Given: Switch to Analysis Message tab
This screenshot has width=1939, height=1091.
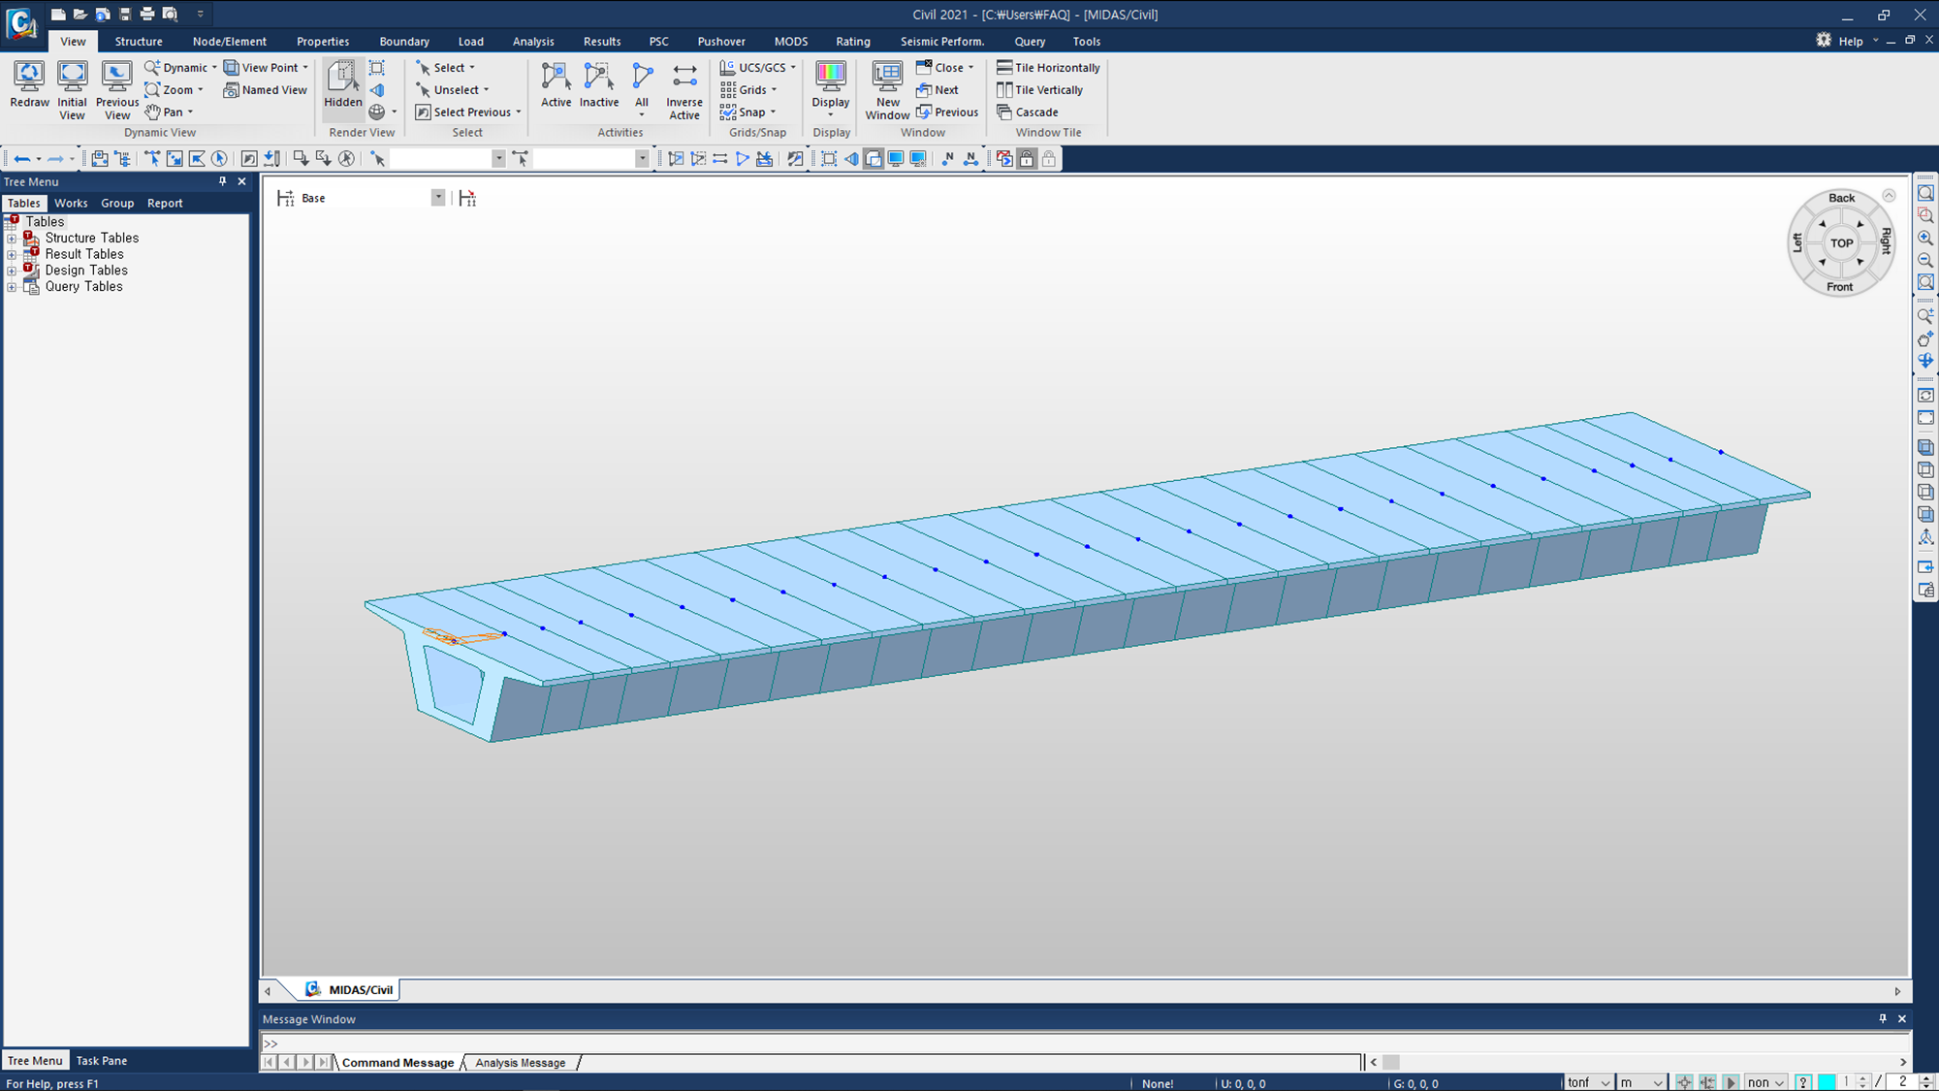Looking at the screenshot, I should pyautogui.click(x=521, y=1063).
